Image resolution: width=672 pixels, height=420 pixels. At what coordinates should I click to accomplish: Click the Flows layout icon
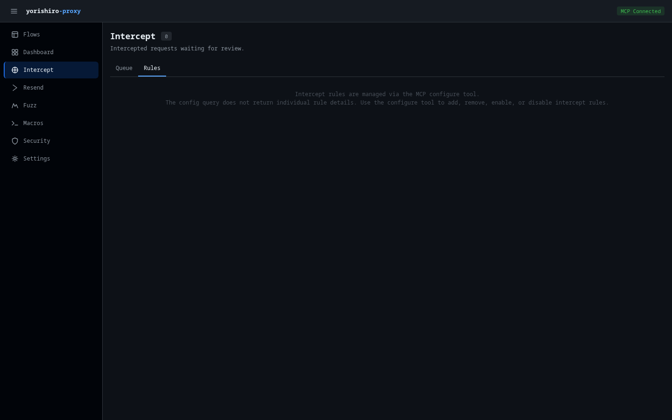(x=15, y=35)
